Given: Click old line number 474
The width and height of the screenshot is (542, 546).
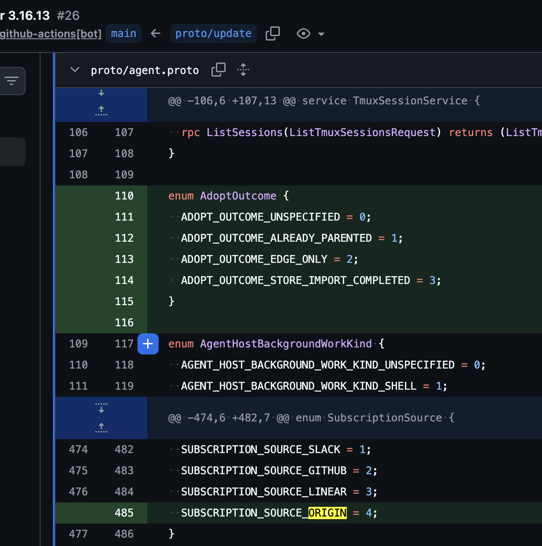Looking at the screenshot, I should [78, 450].
